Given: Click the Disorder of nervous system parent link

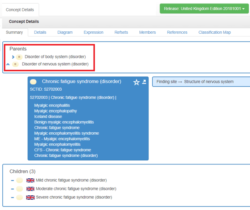Looking at the screenshot, I should [x=55, y=64].
